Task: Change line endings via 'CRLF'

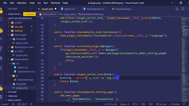Action: coord(143,104)
